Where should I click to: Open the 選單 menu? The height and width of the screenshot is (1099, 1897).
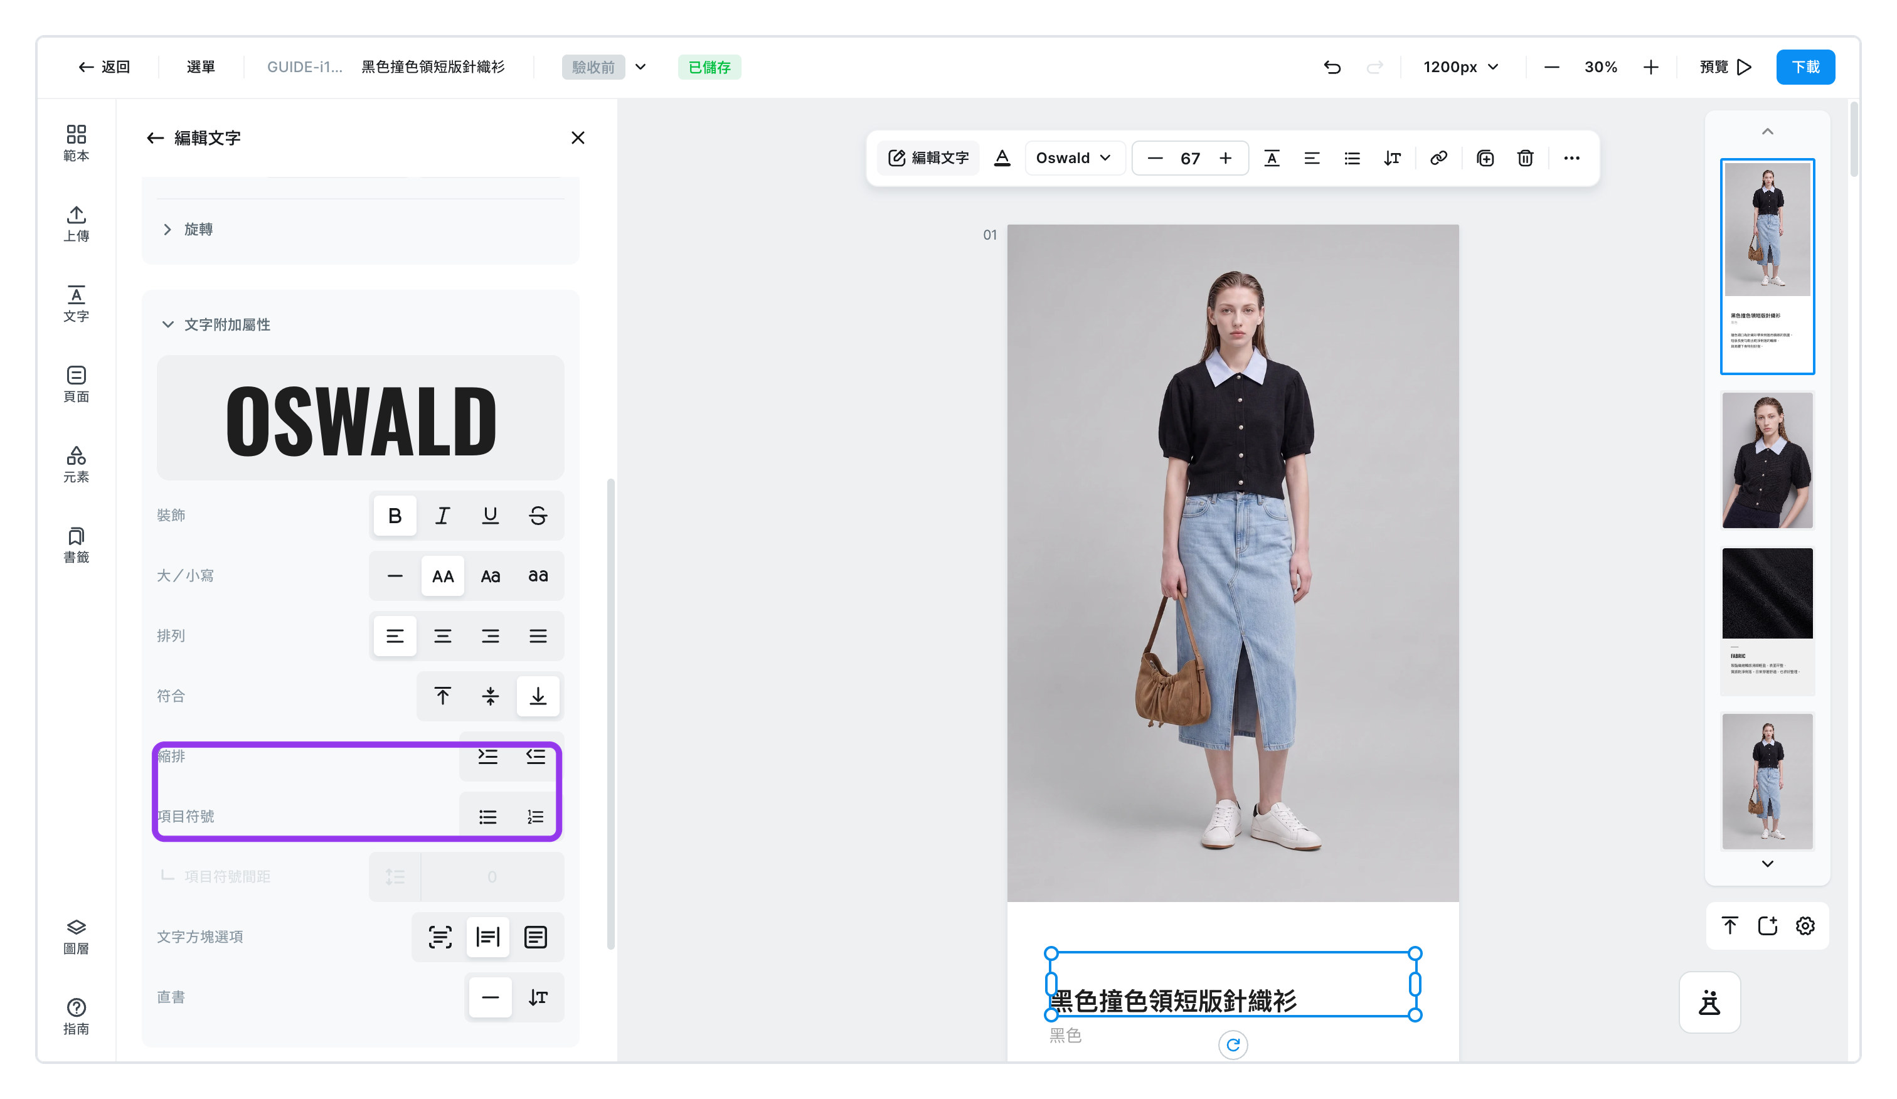200,67
